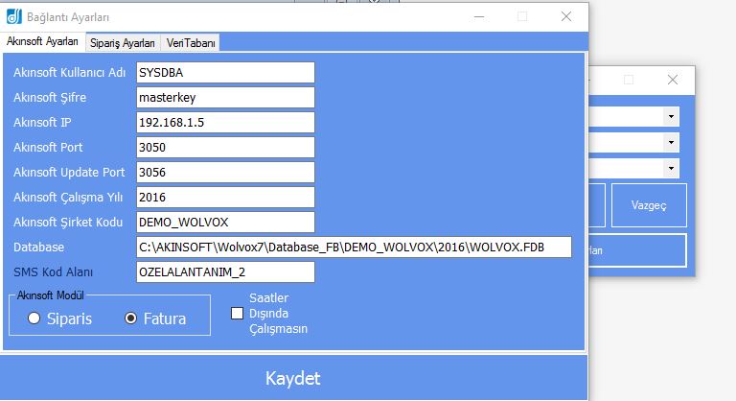Image resolution: width=736 pixels, height=401 pixels.
Task: Click the Akınsoft Kullanıcı Adı label
Action: [x=69, y=73]
